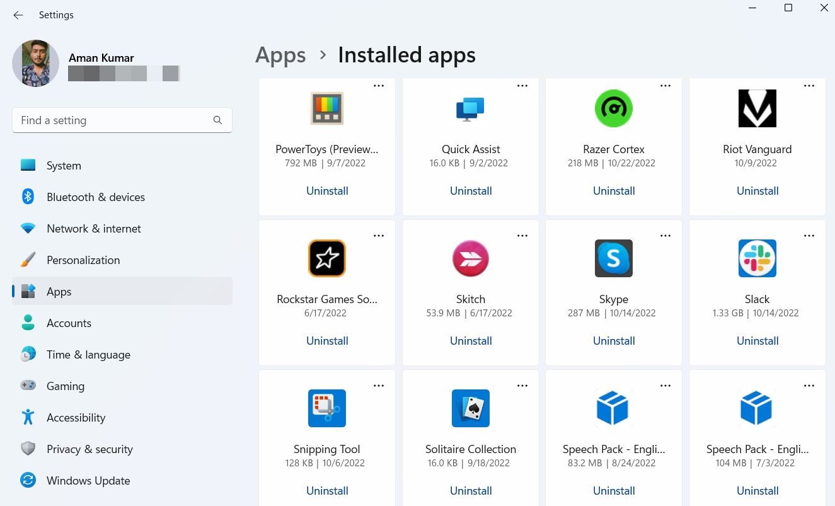
Task: Click the Rockstar Games app icon
Action: pos(327,258)
